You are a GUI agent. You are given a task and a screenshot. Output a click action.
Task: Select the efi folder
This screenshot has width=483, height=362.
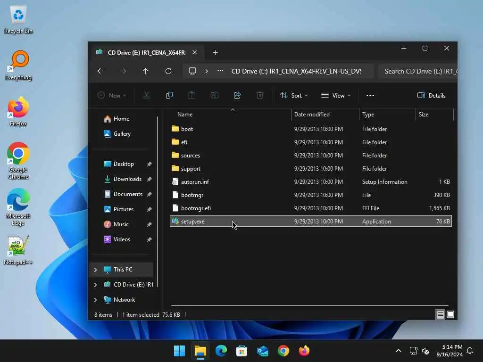click(311, 142)
